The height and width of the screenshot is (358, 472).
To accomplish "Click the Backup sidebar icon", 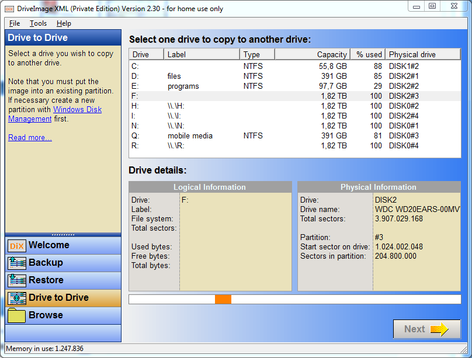I will (x=16, y=263).
